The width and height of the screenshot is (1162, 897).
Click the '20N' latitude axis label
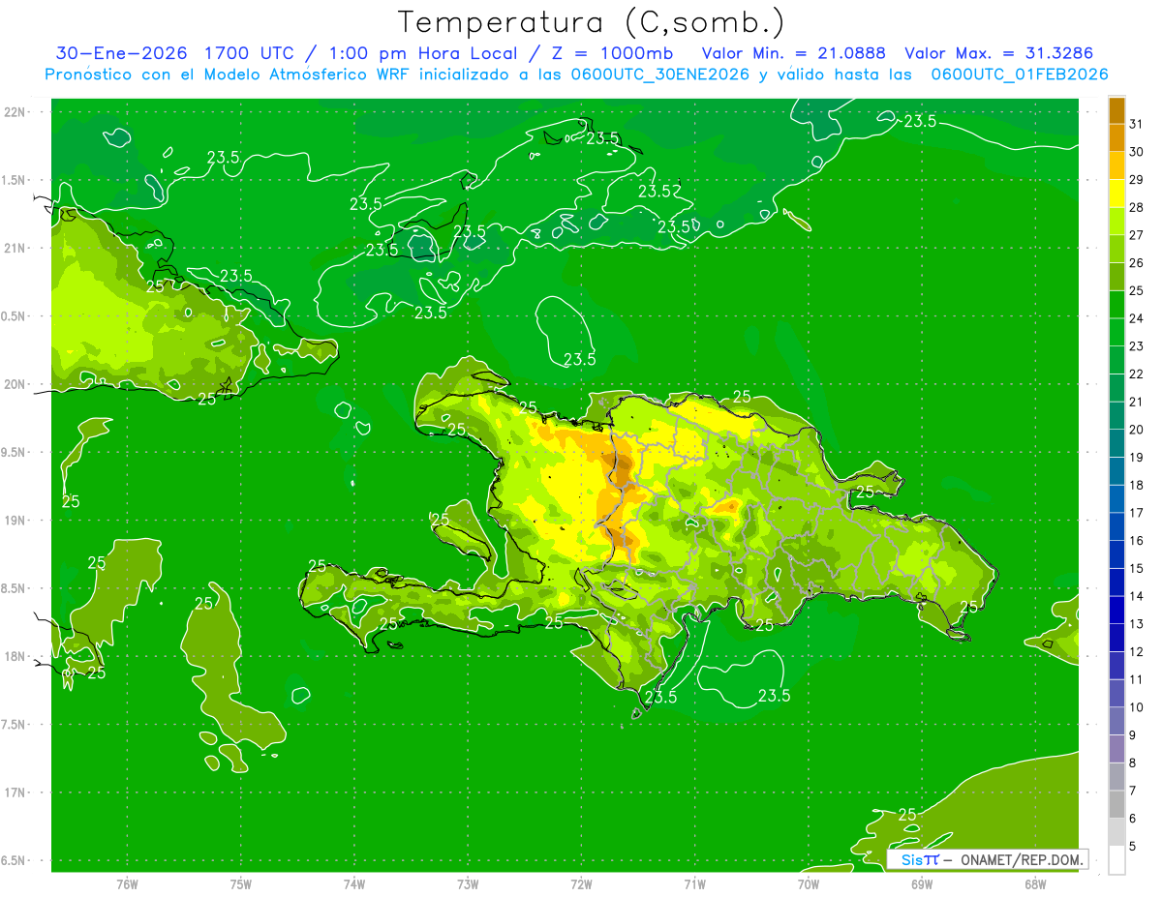[15, 384]
